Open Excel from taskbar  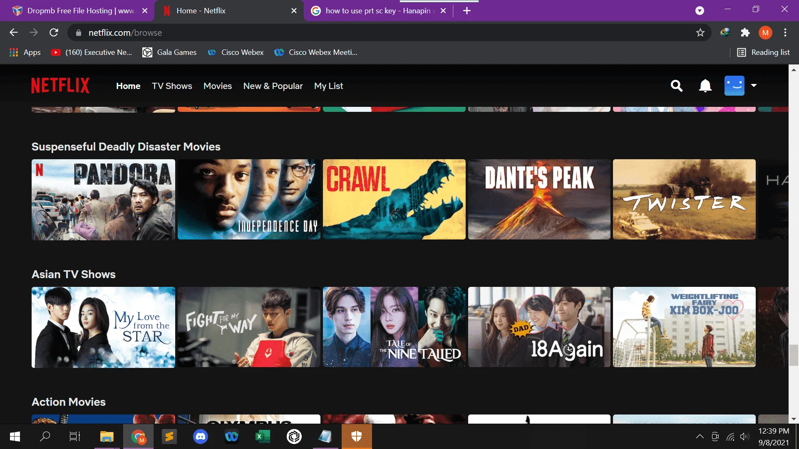tap(263, 437)
